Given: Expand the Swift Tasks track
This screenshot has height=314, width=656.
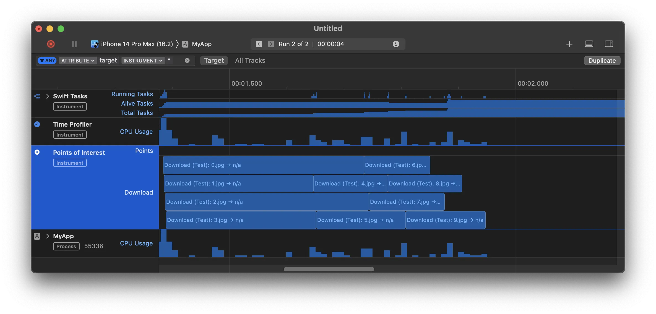Looking at the screenshot, I should tap(48, 96).
